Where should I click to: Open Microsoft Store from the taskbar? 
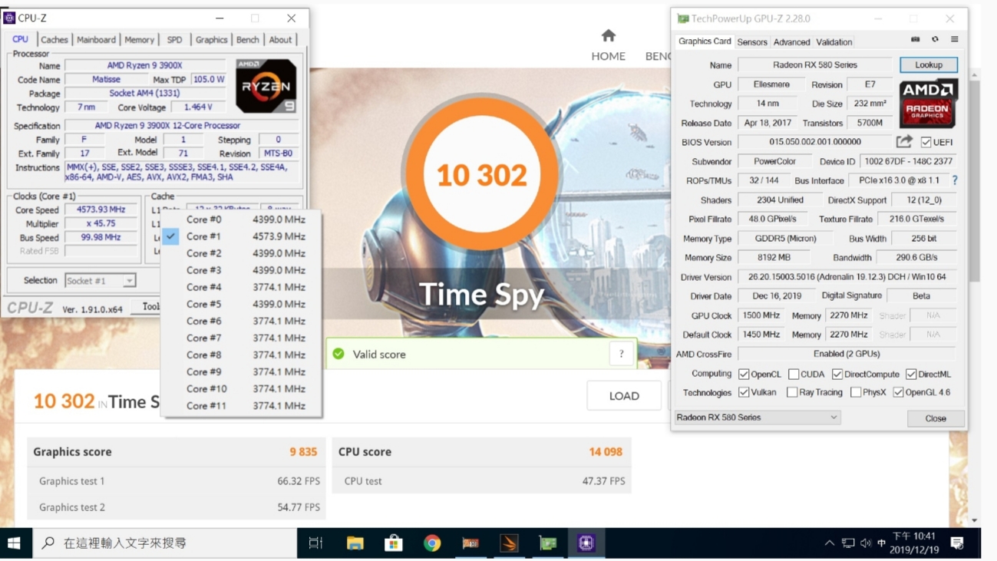point(394,543)
